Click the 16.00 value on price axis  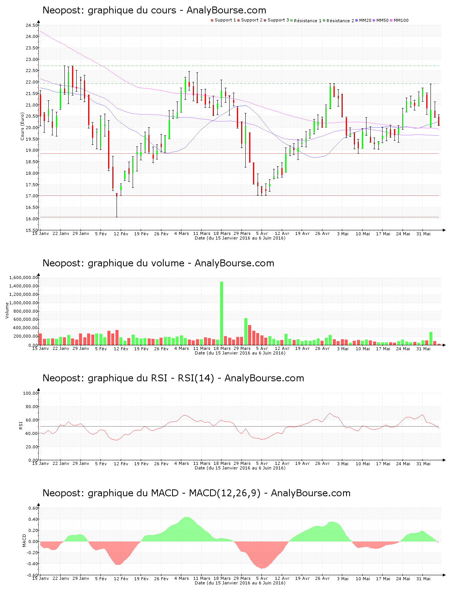[32, 219]
